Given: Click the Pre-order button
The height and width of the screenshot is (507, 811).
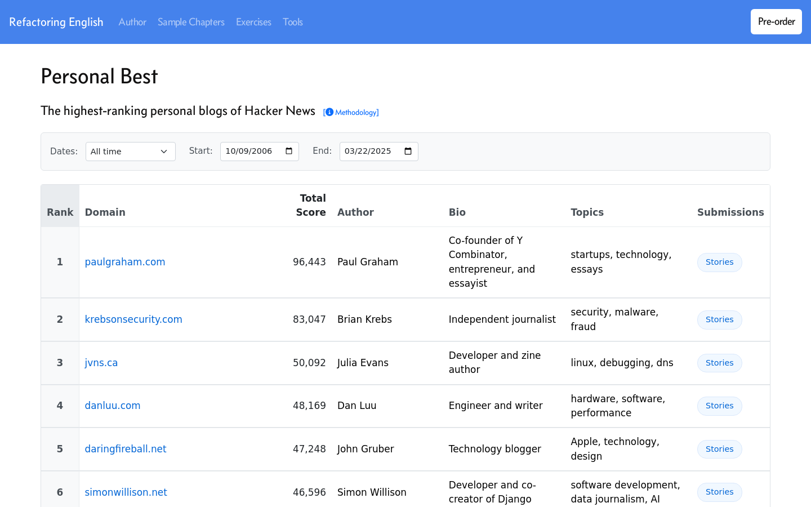Looking at the screenshot, I should [x=776, y=21].
